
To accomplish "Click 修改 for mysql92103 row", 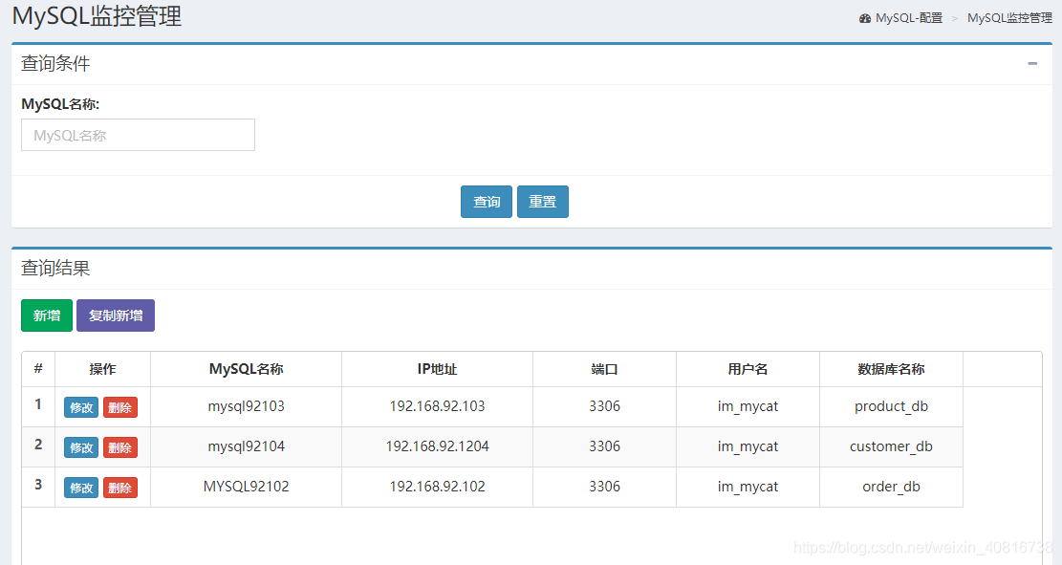I will point(81,407).
